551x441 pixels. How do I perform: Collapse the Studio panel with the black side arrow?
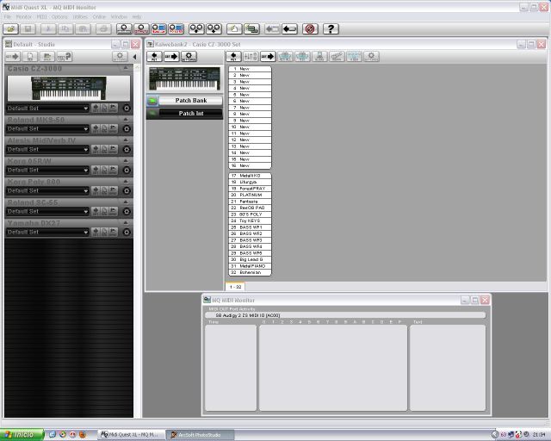tap(134, 57)
